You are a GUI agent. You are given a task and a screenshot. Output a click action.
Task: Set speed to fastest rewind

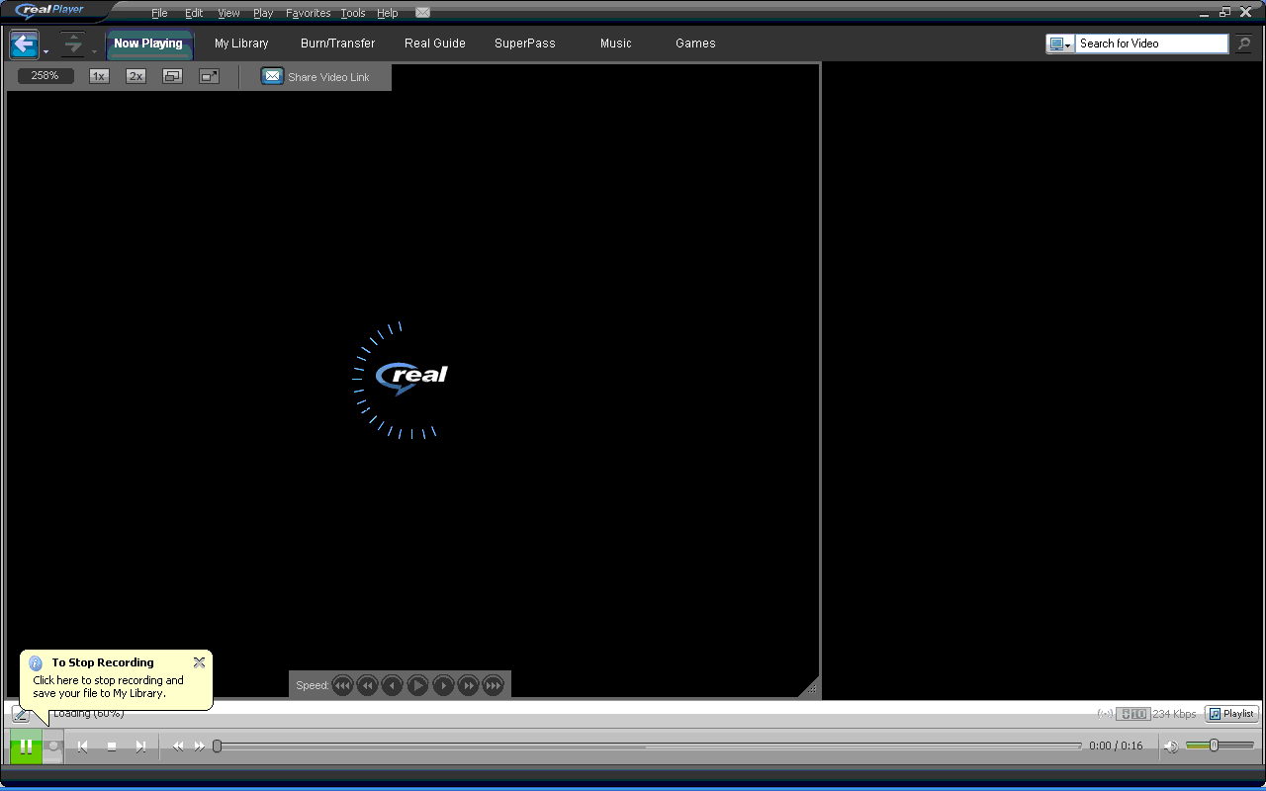[342, 685]
